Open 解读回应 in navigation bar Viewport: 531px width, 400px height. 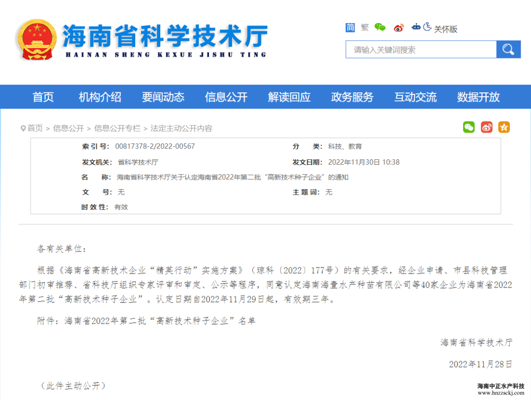(289, 97)
